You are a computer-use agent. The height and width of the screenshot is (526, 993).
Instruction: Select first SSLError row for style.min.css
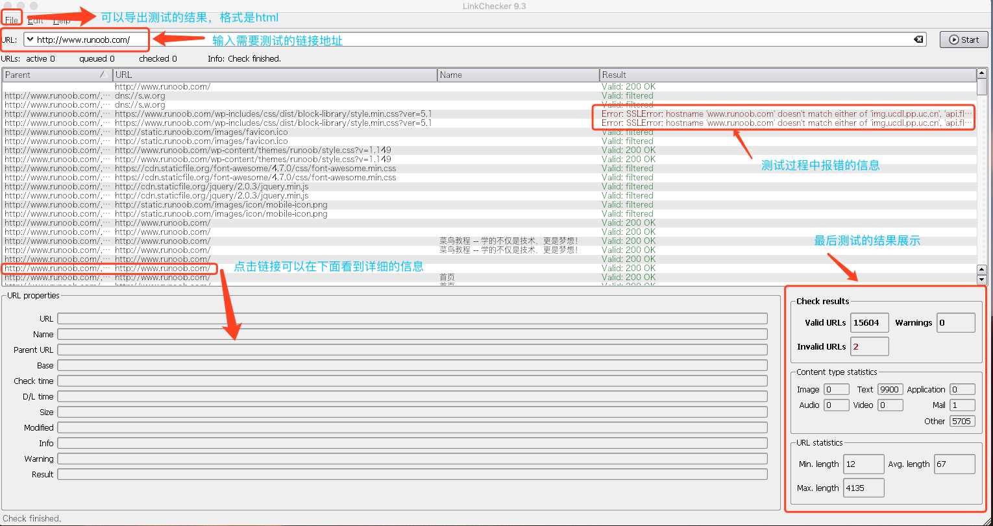[x=489, y=114]
